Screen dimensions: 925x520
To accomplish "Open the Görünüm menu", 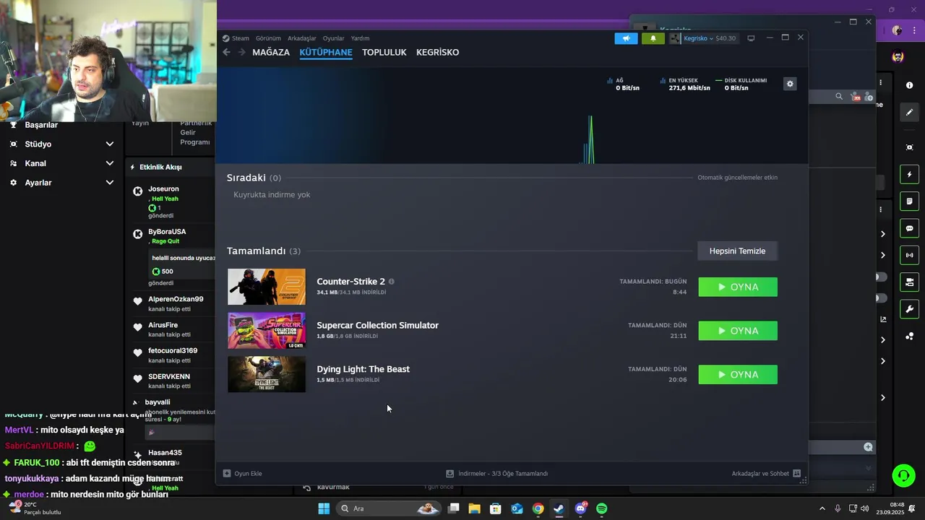I will coord(268,38).
